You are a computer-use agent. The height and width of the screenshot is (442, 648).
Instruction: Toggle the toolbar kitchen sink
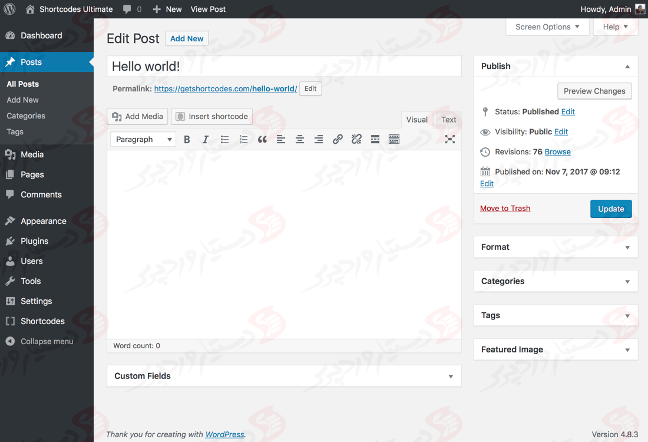pyautogui.click(x=394, y=140)
